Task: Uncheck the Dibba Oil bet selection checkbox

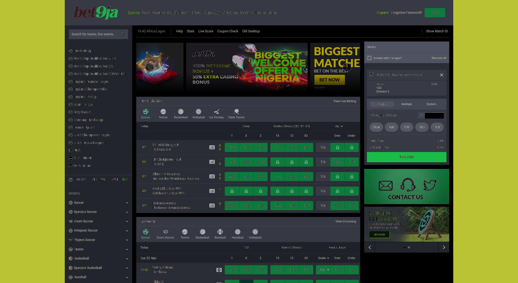Action: tap(372, 74)
